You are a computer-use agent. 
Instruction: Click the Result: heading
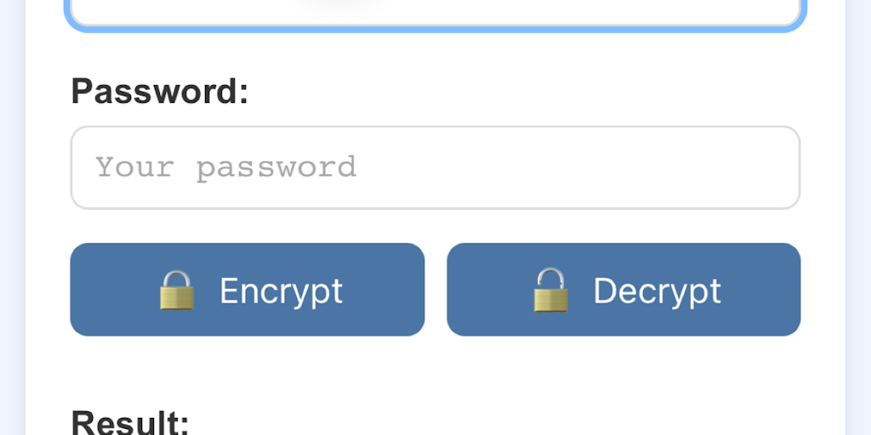coord(130,423)
